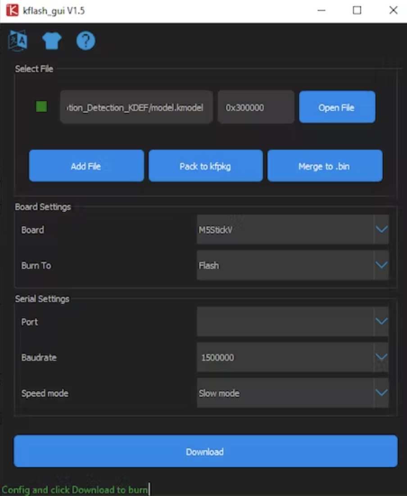Maximize the kflash_gui window

(357, 10)
